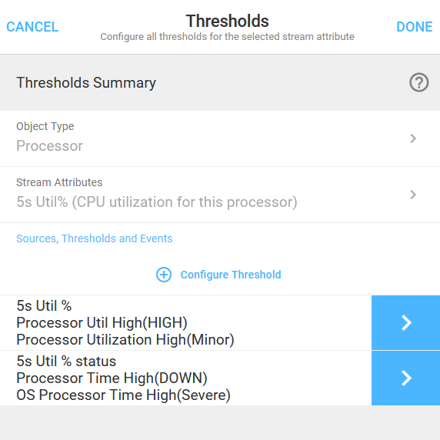Cancel the threshold configuration
The height and width of the screenshot is (440, 440).
(x=32, y=27)
